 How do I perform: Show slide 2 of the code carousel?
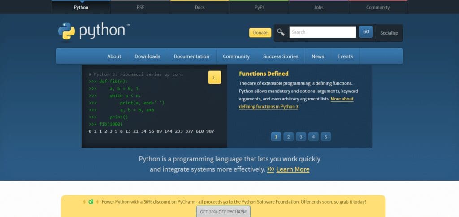288,137
